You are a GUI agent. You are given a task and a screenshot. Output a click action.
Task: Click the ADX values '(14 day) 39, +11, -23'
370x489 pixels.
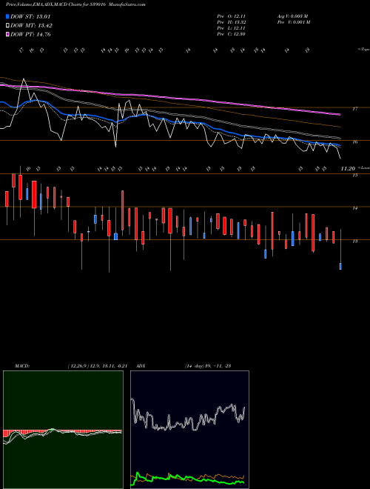click(208, 366)
